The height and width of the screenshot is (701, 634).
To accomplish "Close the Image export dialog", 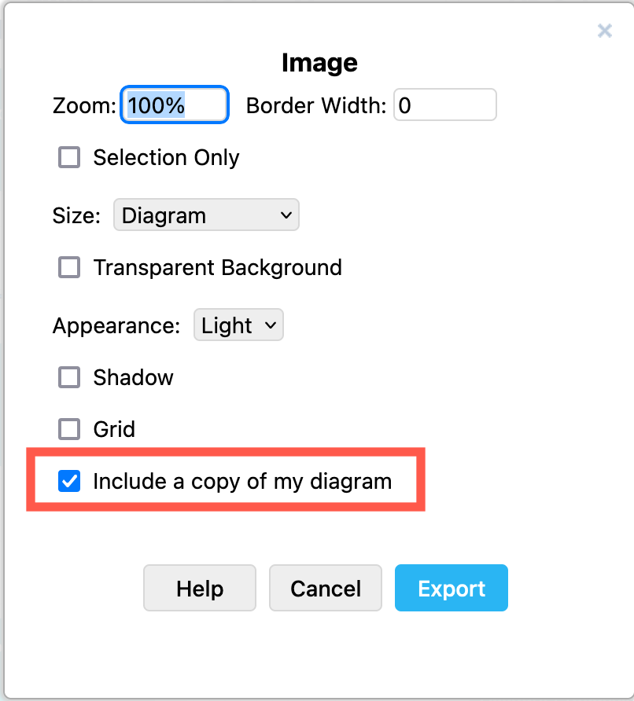I will (x=604, y=31).
